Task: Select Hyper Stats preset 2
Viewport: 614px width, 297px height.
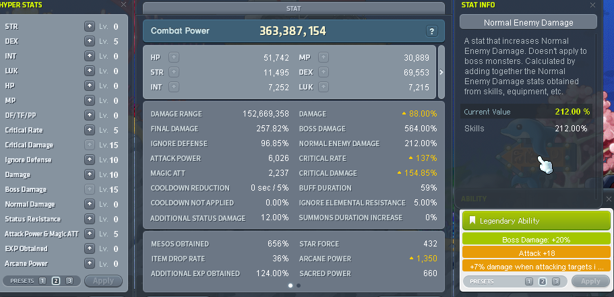Action: (x=56, y=281)
